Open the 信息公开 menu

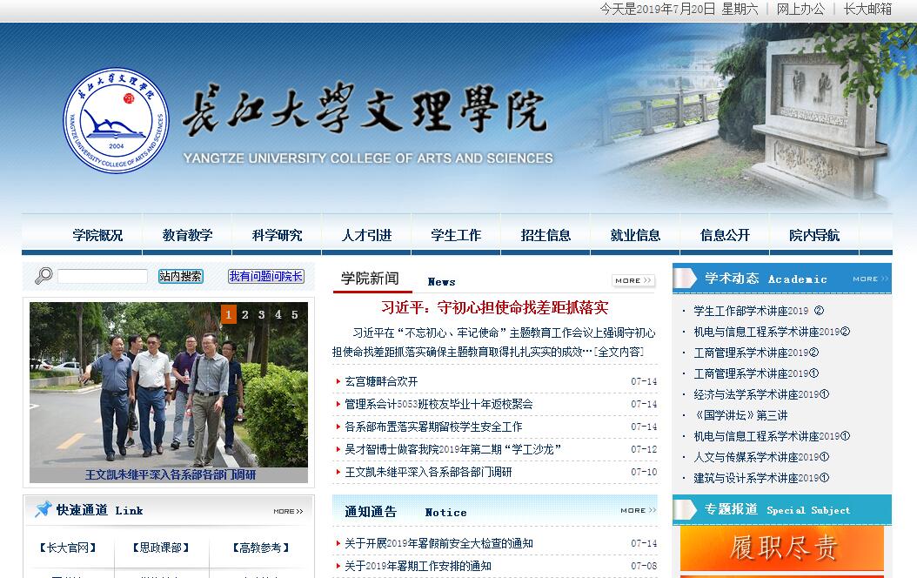726,235
